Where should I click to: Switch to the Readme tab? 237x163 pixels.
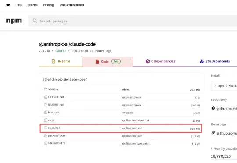(x=61, y=61)
